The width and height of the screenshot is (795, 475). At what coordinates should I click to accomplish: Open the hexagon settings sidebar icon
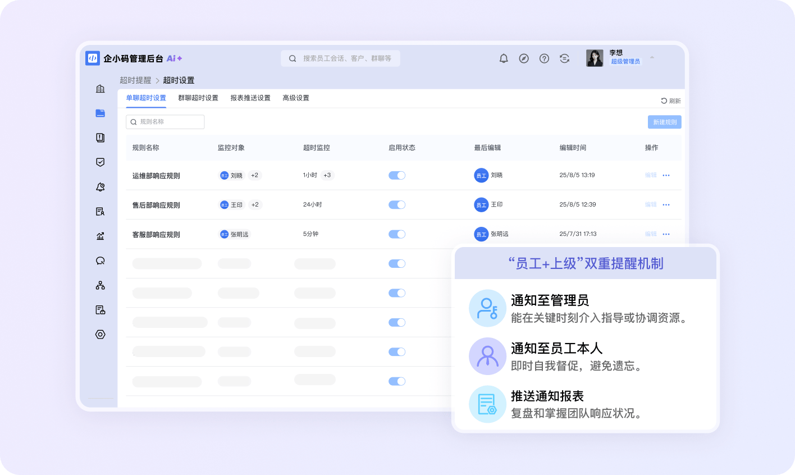tap(100, 334)
